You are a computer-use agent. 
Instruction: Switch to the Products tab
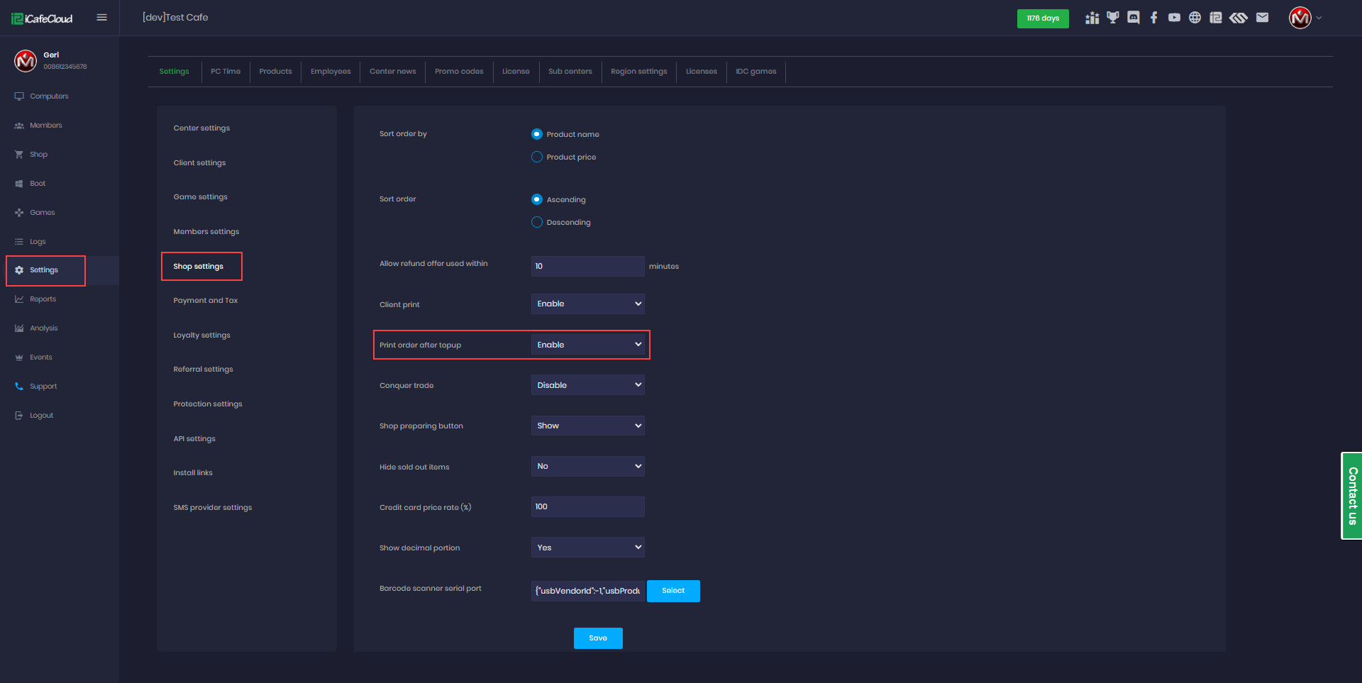(x=275, y=72)
